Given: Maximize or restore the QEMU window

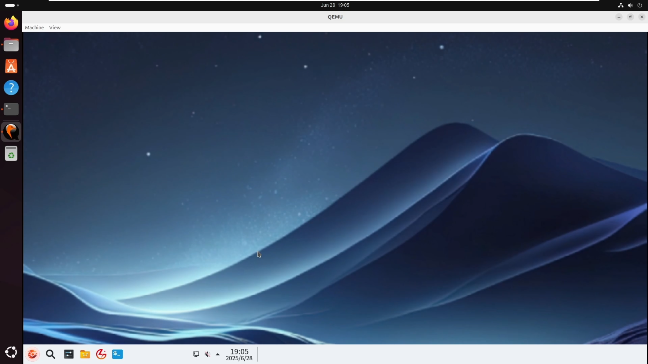Looking at the screenshot, I should pos(630,17).
